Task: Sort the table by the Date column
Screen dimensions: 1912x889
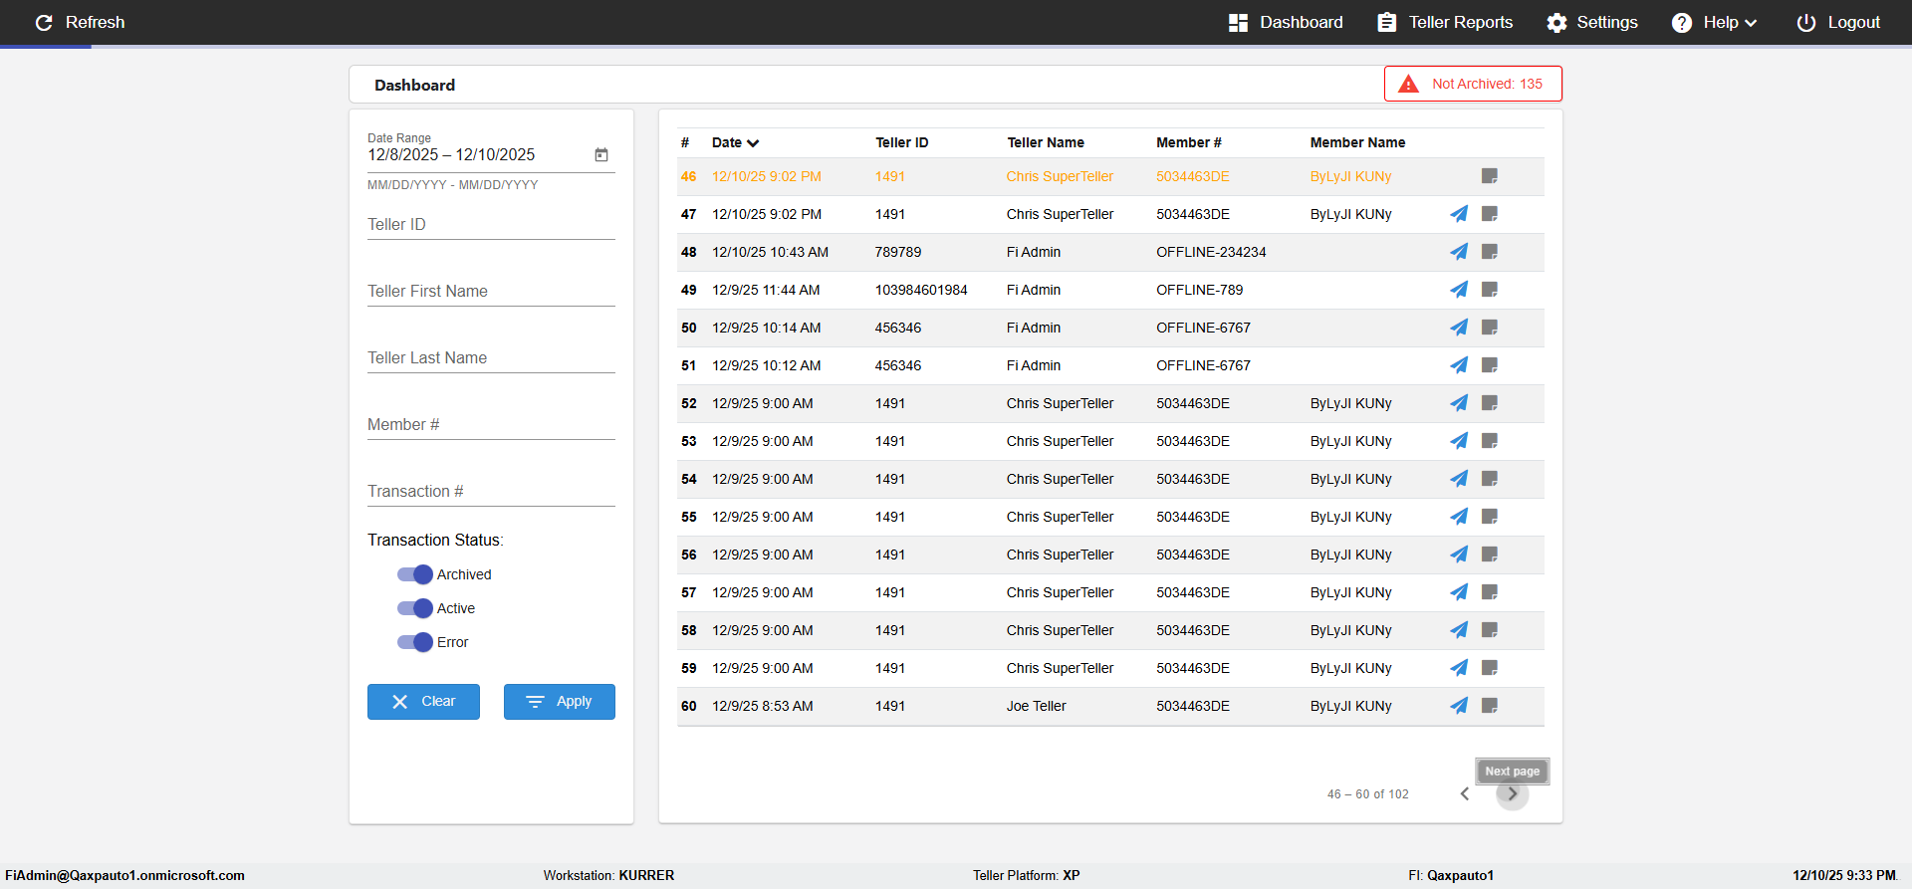Action: coord(735,142)
